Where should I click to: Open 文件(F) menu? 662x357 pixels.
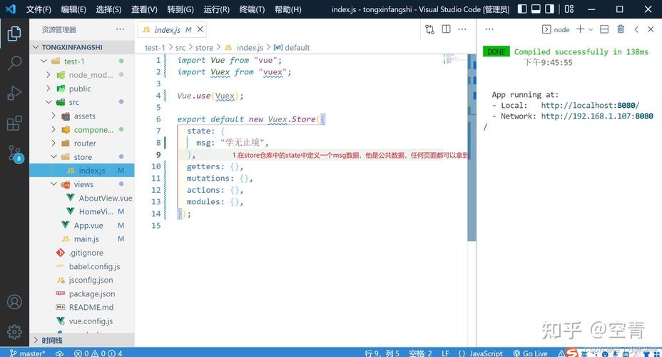(39, 9)
